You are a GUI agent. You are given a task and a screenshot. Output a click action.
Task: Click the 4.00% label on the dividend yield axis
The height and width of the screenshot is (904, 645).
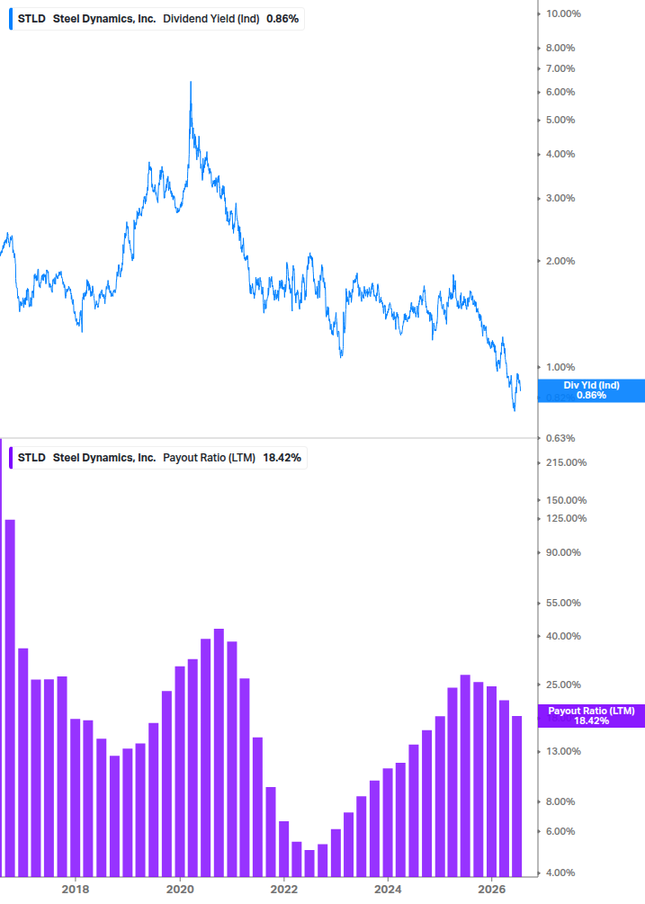pyautogui.click(x=560, y=154)
